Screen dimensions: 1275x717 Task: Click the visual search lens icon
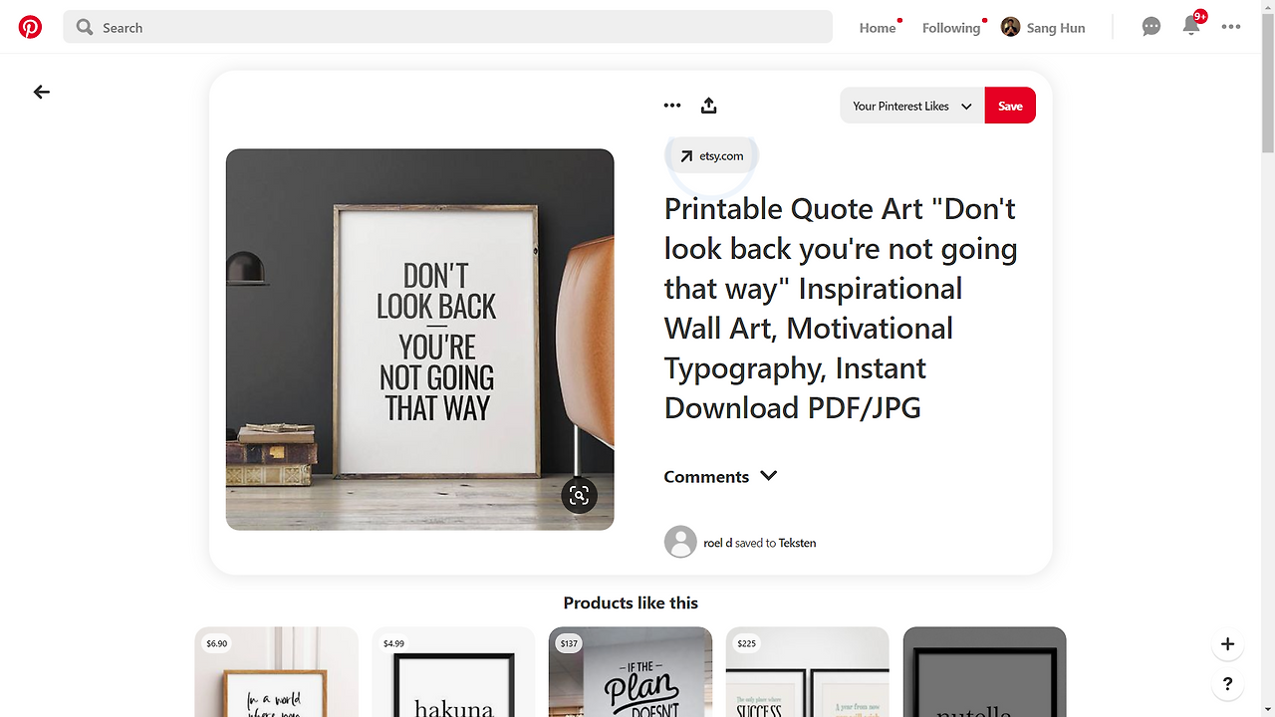(579, 495)
